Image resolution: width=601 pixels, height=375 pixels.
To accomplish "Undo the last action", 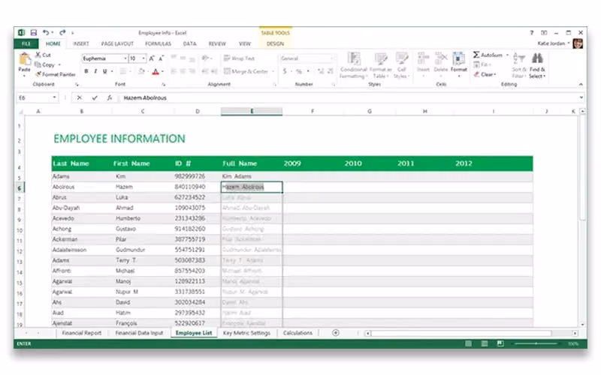I will point(46,32).
